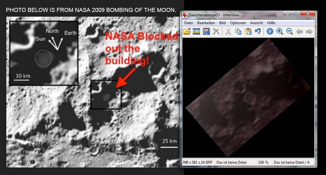Image resolution: width=326 pixels, height=175 pixels.
Task: Click the IrfanView red app icon in title bar
Action: coord(185,15)
